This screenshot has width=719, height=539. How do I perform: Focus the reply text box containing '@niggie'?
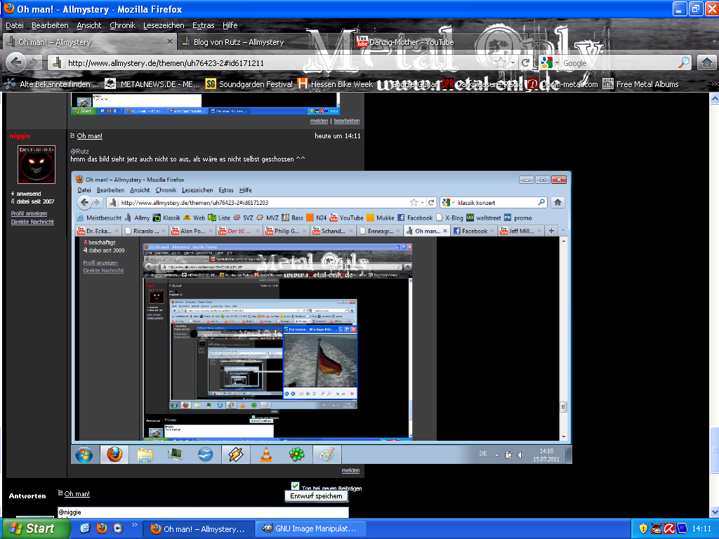(203, 512)
